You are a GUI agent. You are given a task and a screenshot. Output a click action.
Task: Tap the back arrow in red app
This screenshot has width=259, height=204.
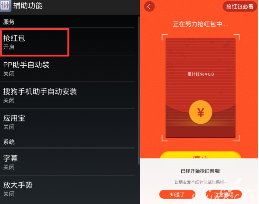pos(149,7)
